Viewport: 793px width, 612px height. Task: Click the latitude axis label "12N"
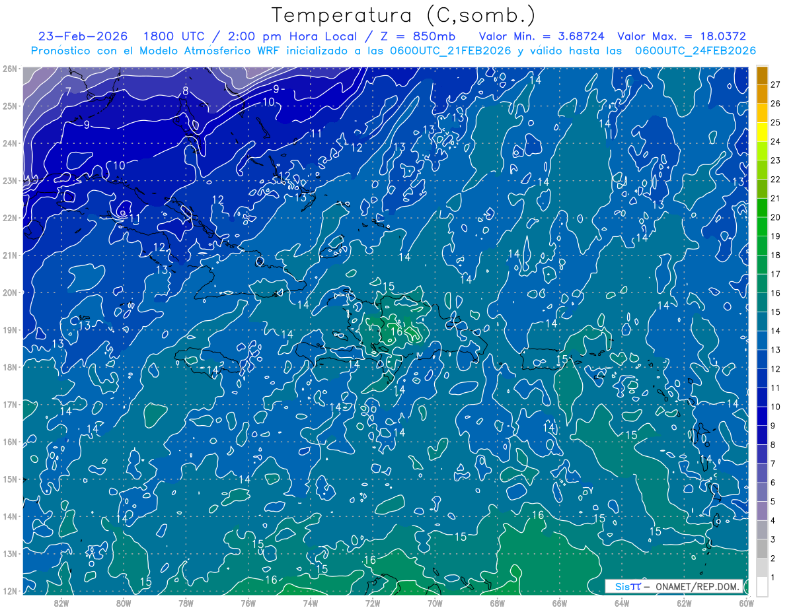pos(10,591)
